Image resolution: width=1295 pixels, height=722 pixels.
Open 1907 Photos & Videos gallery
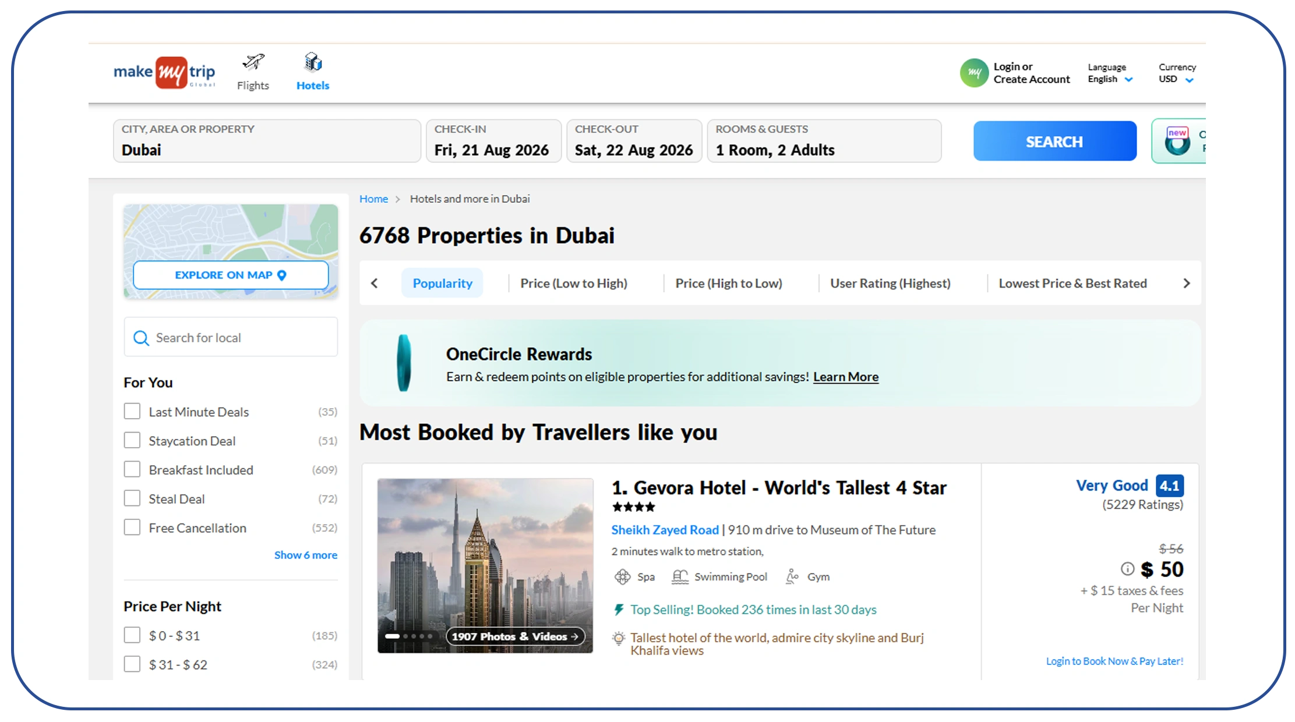(515, 636)
